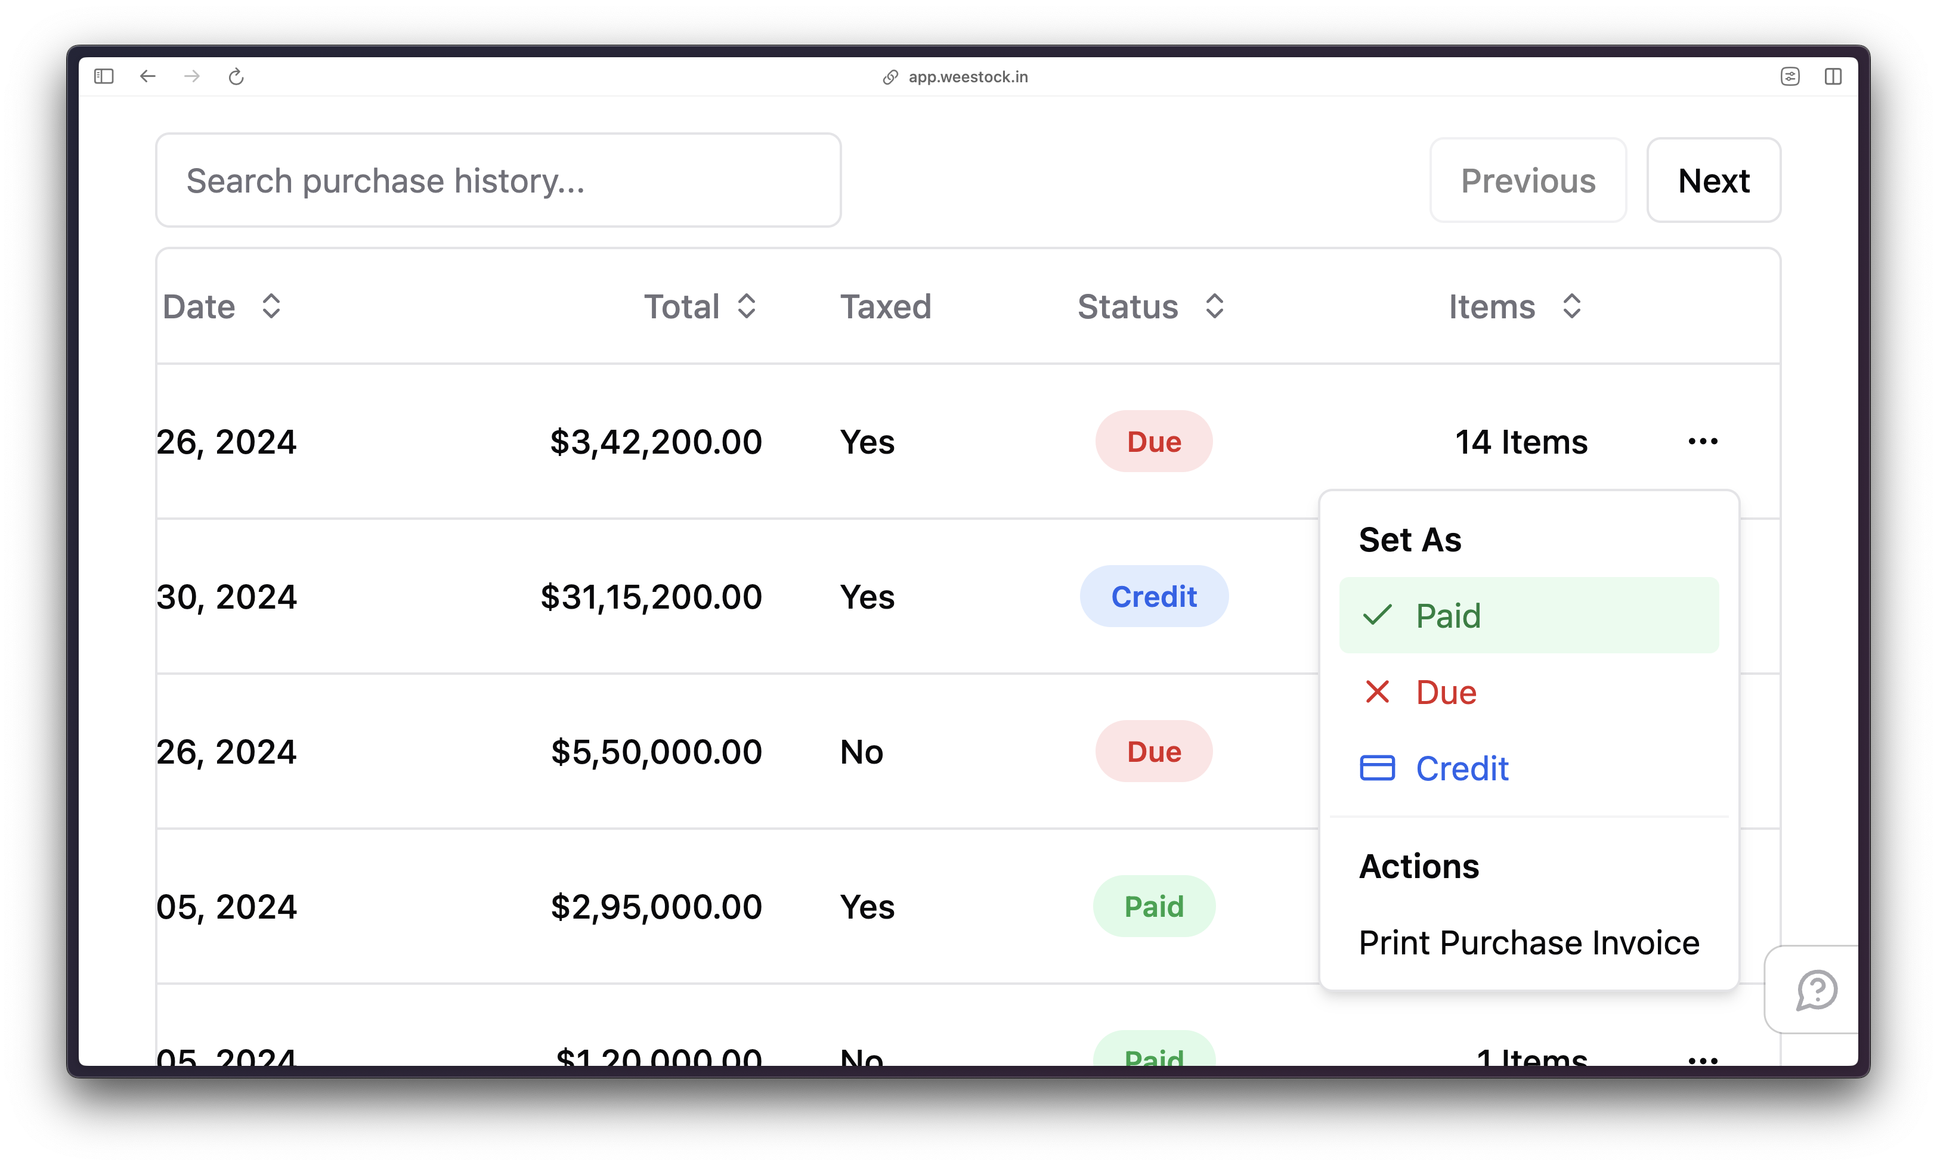Select the Due status badge on $5,50,000.00 row

(1153, 751)
